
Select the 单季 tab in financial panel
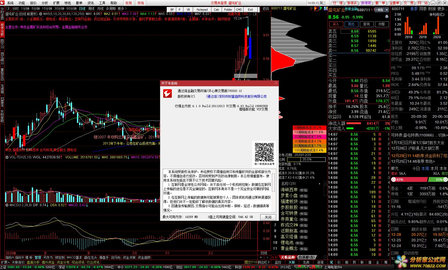tap(414, 9)
